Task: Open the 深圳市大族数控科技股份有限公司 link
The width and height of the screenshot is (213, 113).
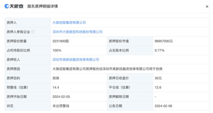Action: click(77, 32)
